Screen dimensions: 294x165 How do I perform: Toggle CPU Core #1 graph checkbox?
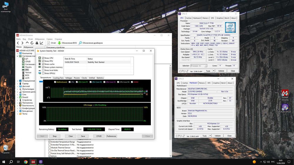(77, 82)
